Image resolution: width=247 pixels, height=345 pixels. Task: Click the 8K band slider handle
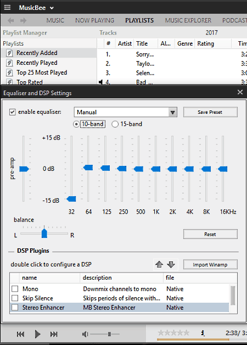[x=206, y=169]
